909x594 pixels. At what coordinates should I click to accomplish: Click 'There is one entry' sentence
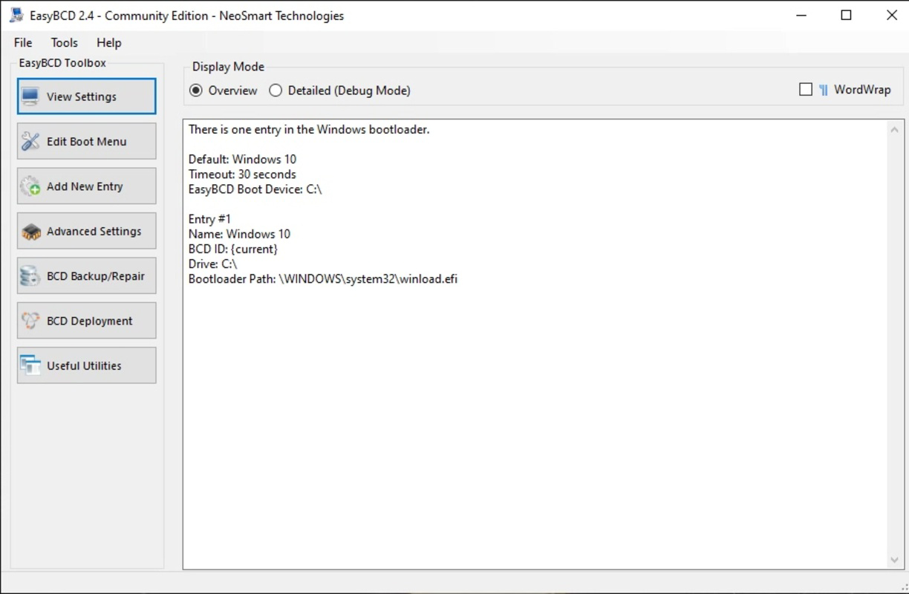tap(309, 129)
